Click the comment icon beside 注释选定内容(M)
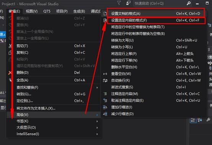212x145 pixels. (x=105, y=93)
